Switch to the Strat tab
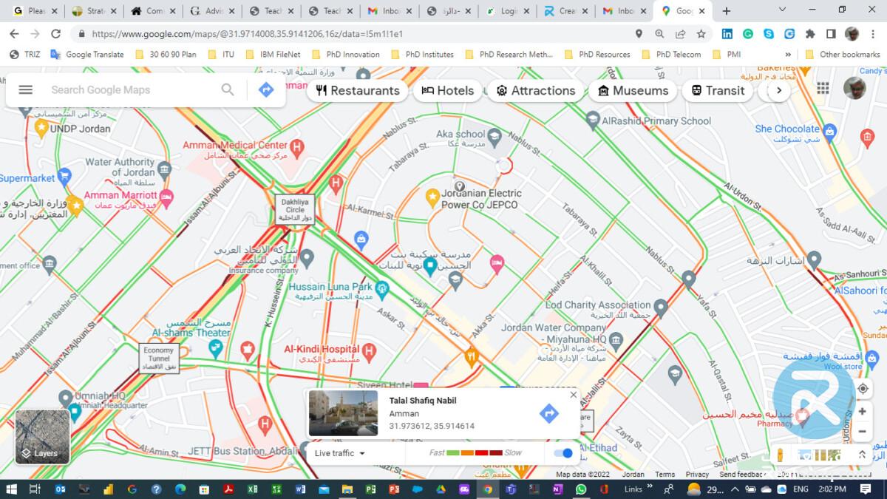Screen dimensions: 887x499 click(x=93, y=11)
